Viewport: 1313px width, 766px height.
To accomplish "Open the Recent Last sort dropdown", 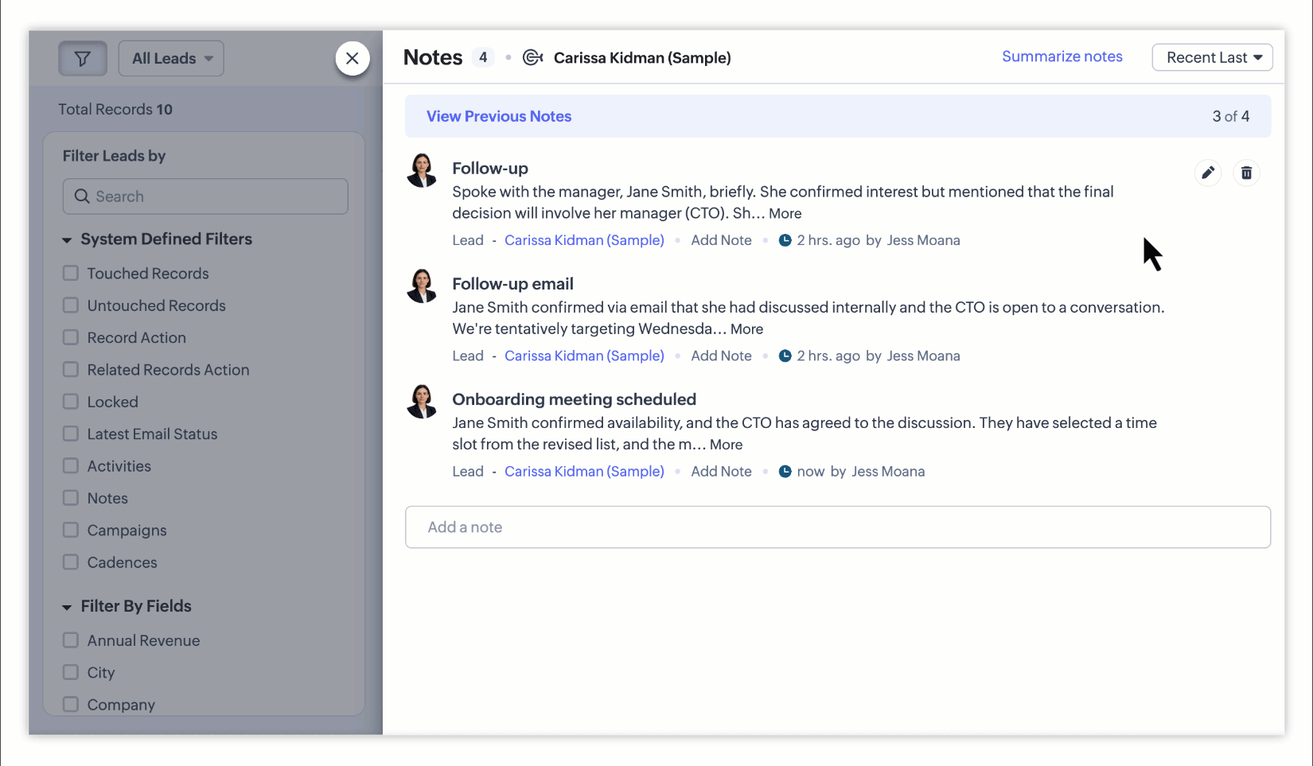I will click(1212, 57).
